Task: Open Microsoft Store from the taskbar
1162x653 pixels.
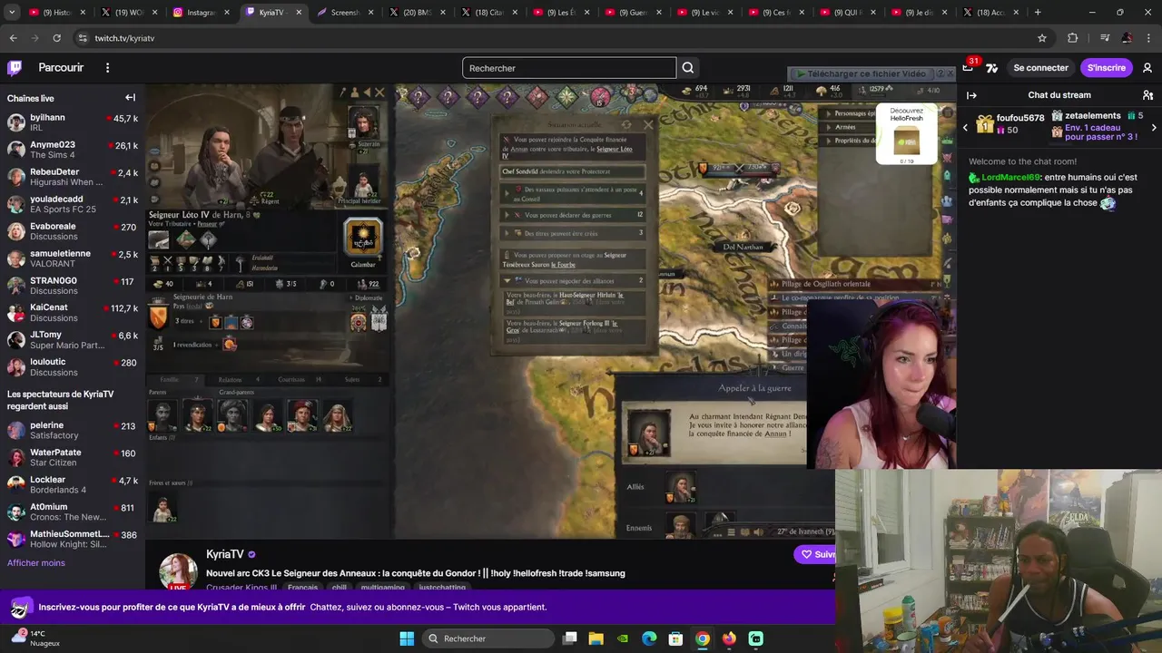Action: [675, 638]
